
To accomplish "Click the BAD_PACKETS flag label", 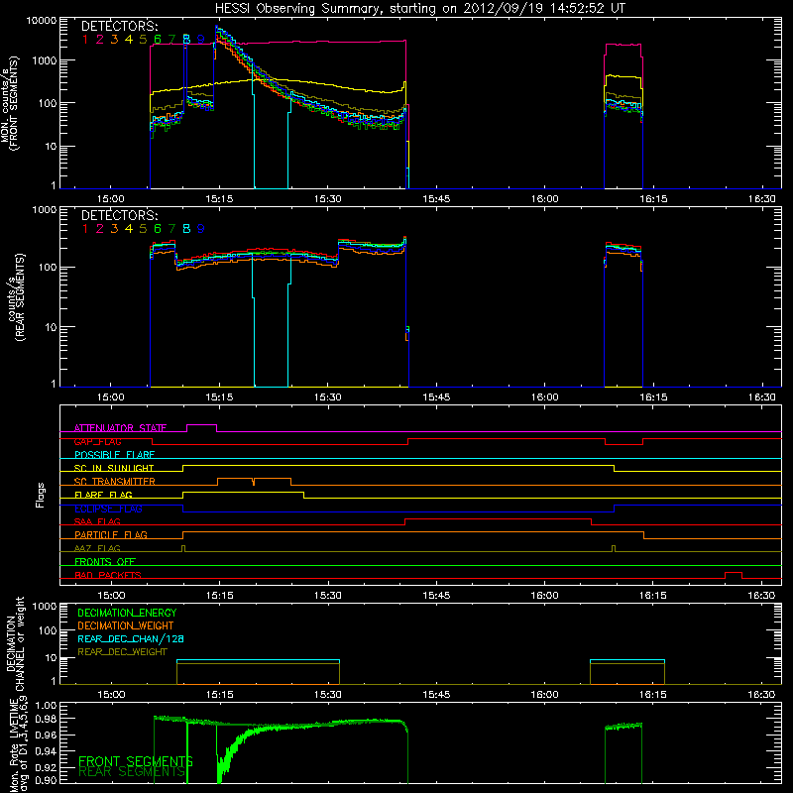I will (x=108, y=575).
